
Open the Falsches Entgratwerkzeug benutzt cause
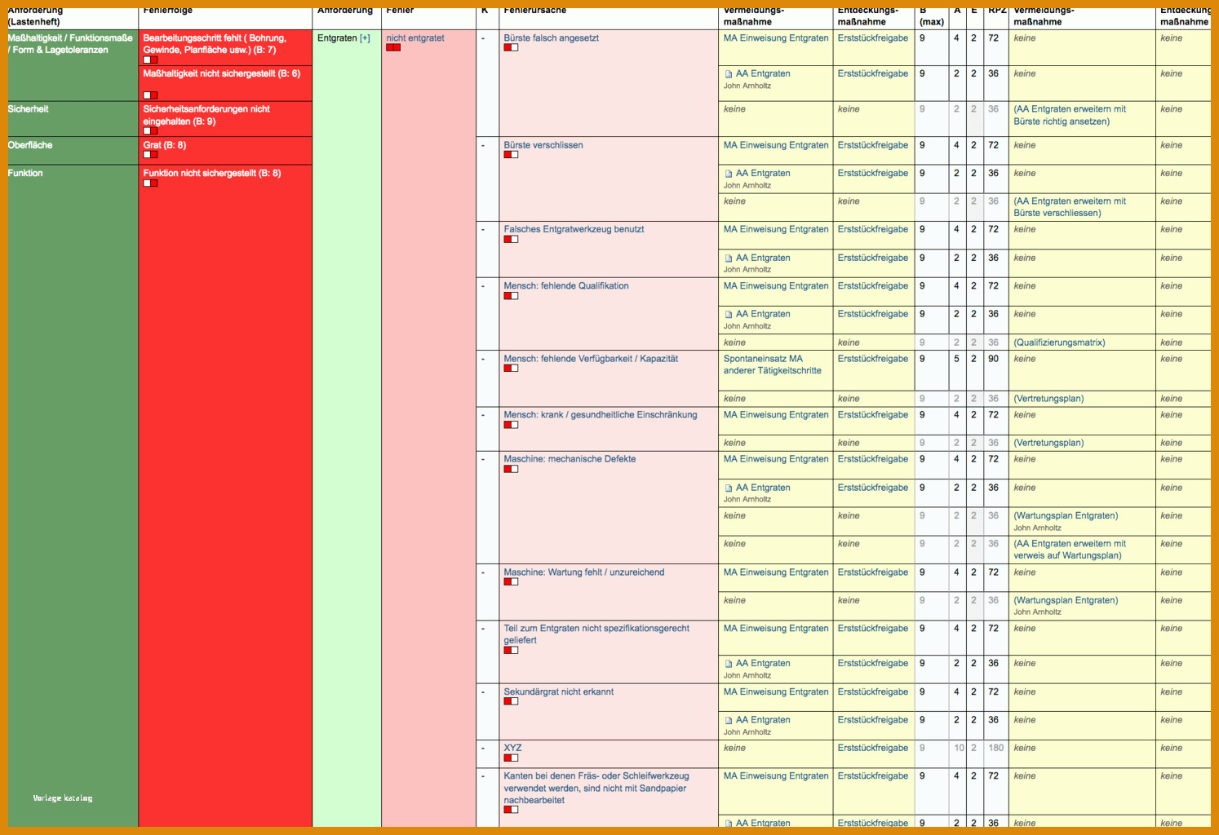point(574,229)
